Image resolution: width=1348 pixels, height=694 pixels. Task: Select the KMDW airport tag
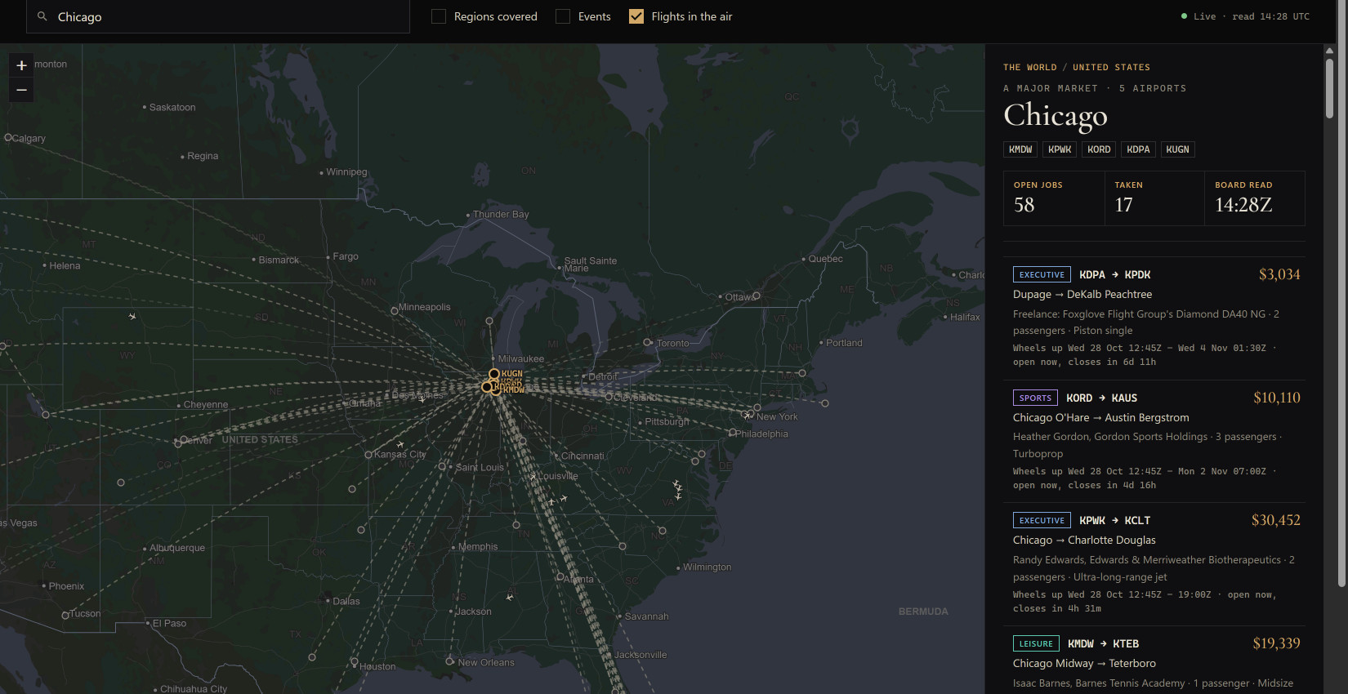1020,149
